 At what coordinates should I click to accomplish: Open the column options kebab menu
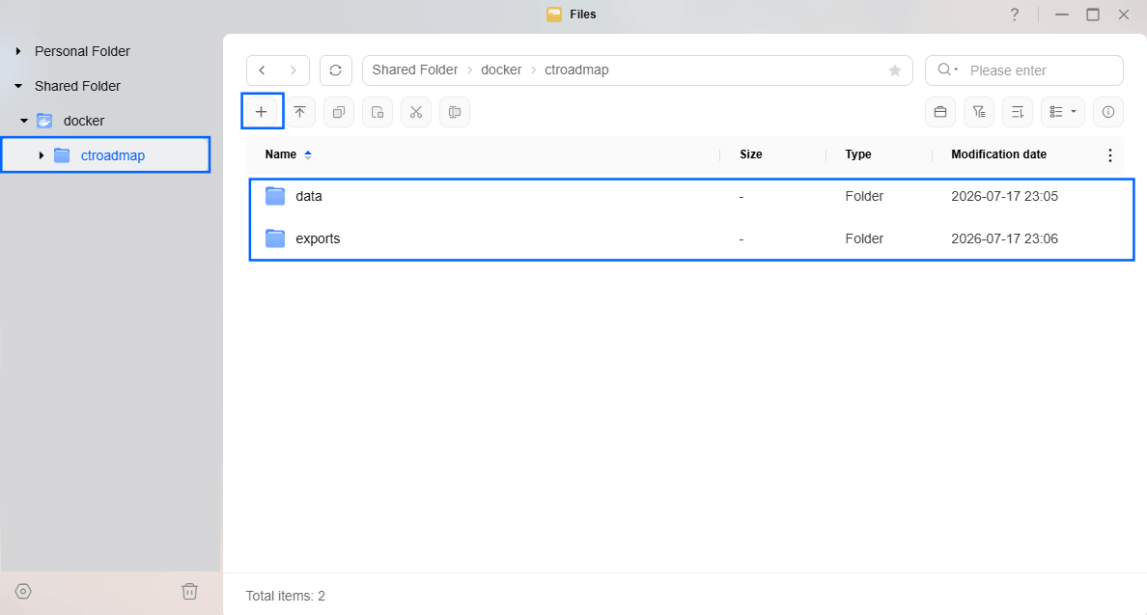pyautogui.click(x=1109, y=155)
